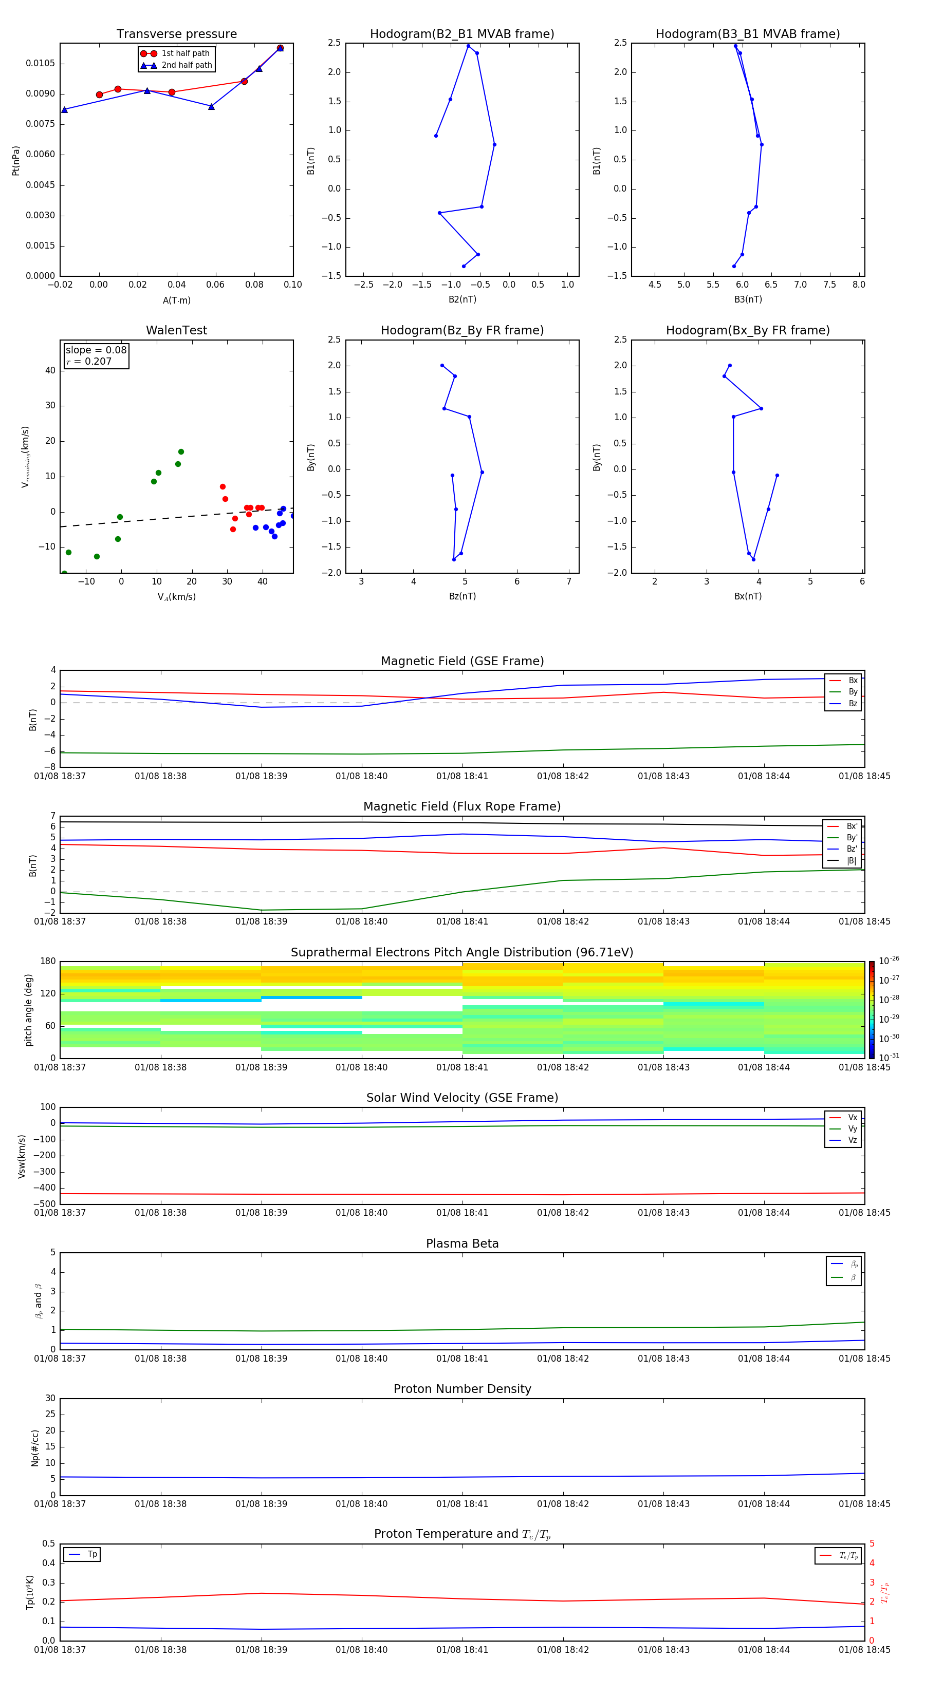Click the Tp legend entry
The width and height of the screenshot is (925, 1695).
(x=82, y=1554)
